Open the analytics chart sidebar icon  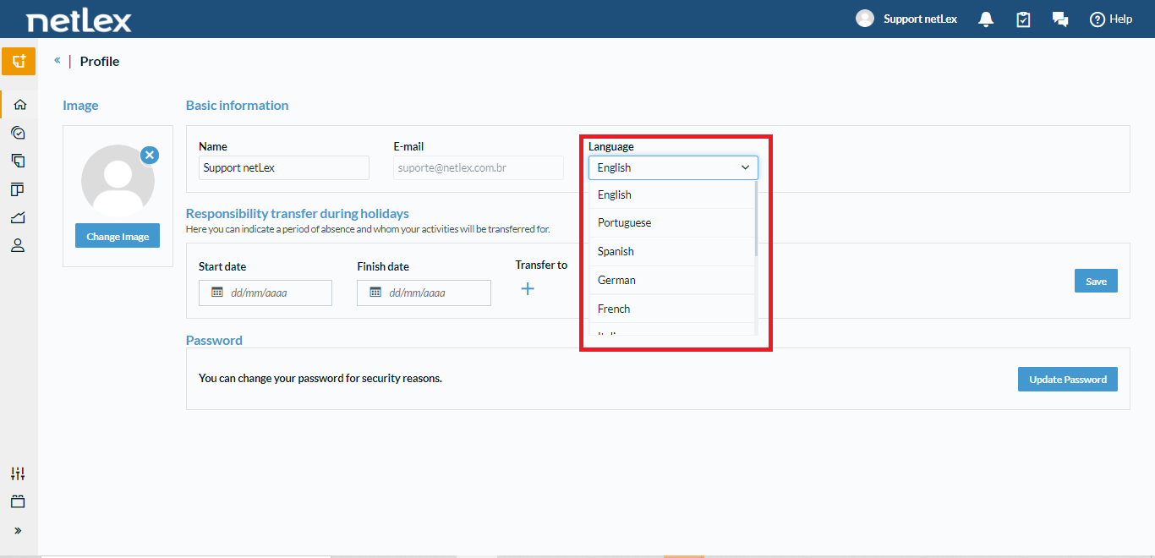[x=19, y=217]
